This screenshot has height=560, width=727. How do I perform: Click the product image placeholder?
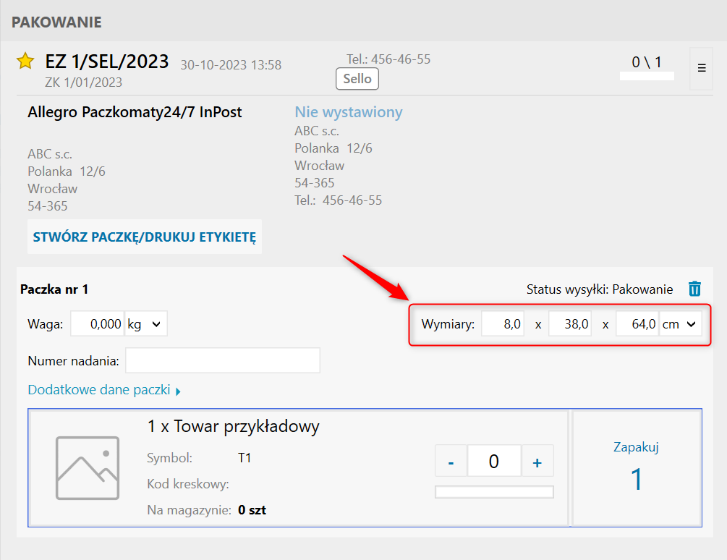87,467
